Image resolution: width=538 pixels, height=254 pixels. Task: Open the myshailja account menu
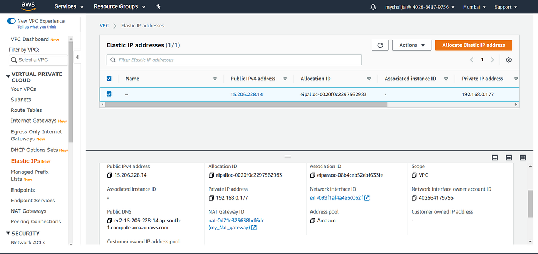(420, 7)
